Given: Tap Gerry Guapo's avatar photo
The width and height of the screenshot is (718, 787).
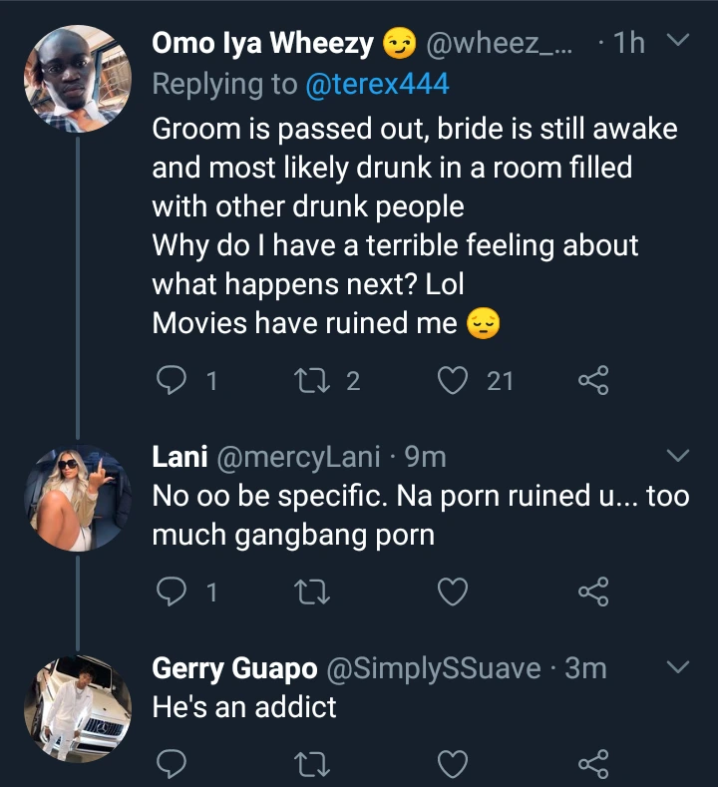Looking at the screenshot, I should (77, 705).
